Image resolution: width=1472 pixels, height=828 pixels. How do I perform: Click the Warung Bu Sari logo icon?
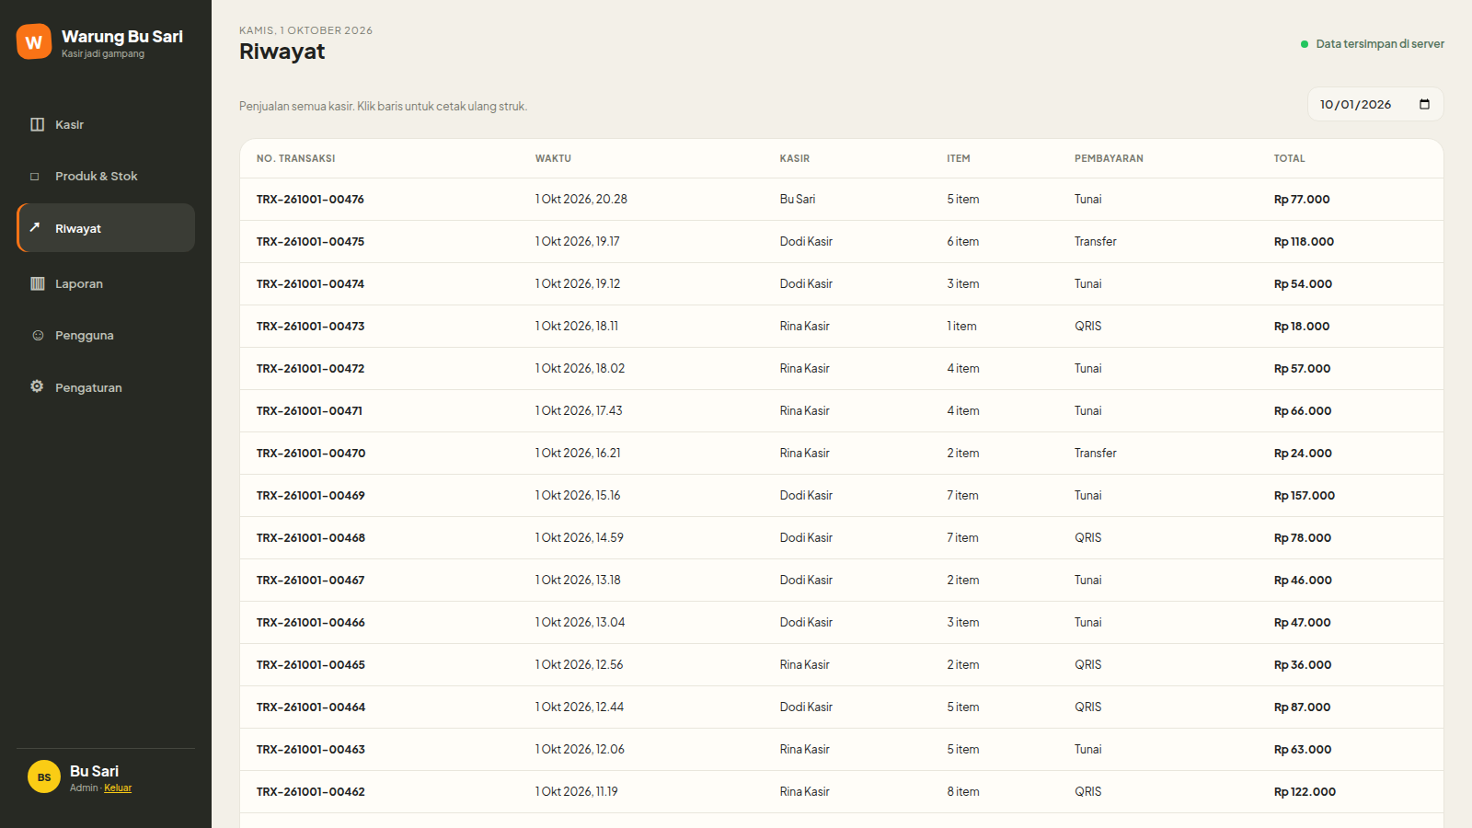[34, 41]
